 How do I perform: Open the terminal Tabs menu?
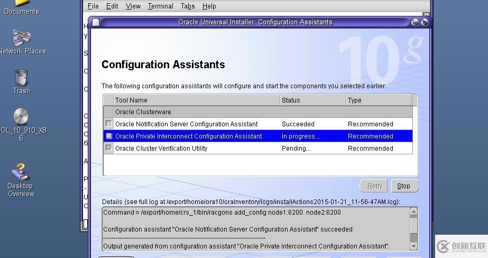(188, 6)
